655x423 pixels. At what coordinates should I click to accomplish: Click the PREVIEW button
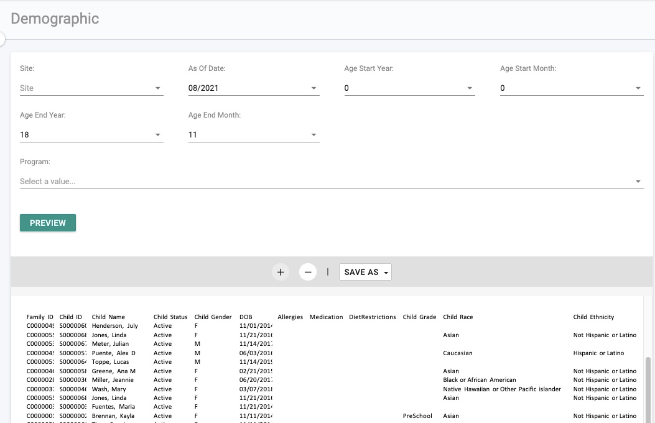[x=48, y=223]
